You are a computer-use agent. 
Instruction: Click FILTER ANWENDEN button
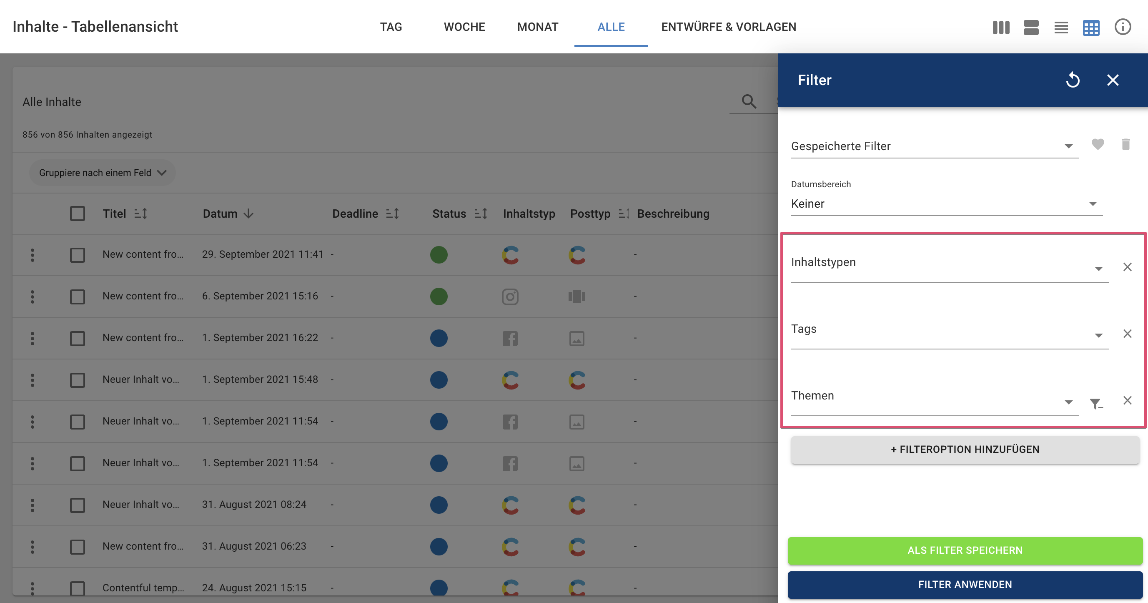pyautogui.click(x=965, y=585)
